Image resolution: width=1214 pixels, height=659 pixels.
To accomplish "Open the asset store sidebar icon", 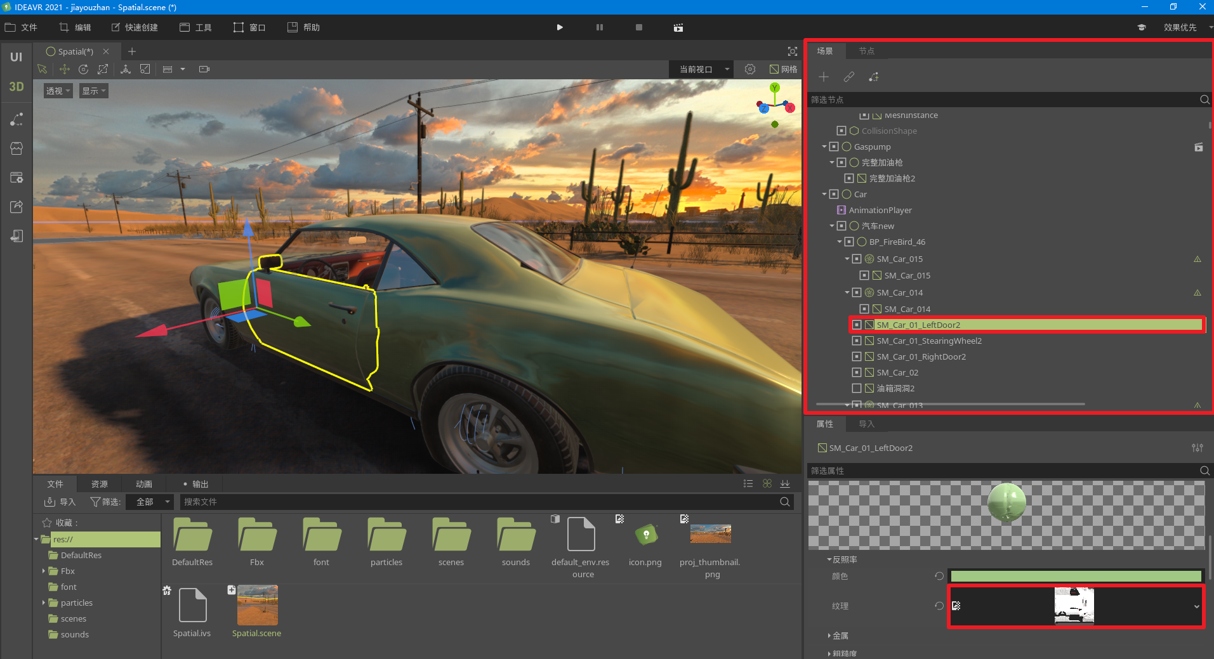I will 17,148.
